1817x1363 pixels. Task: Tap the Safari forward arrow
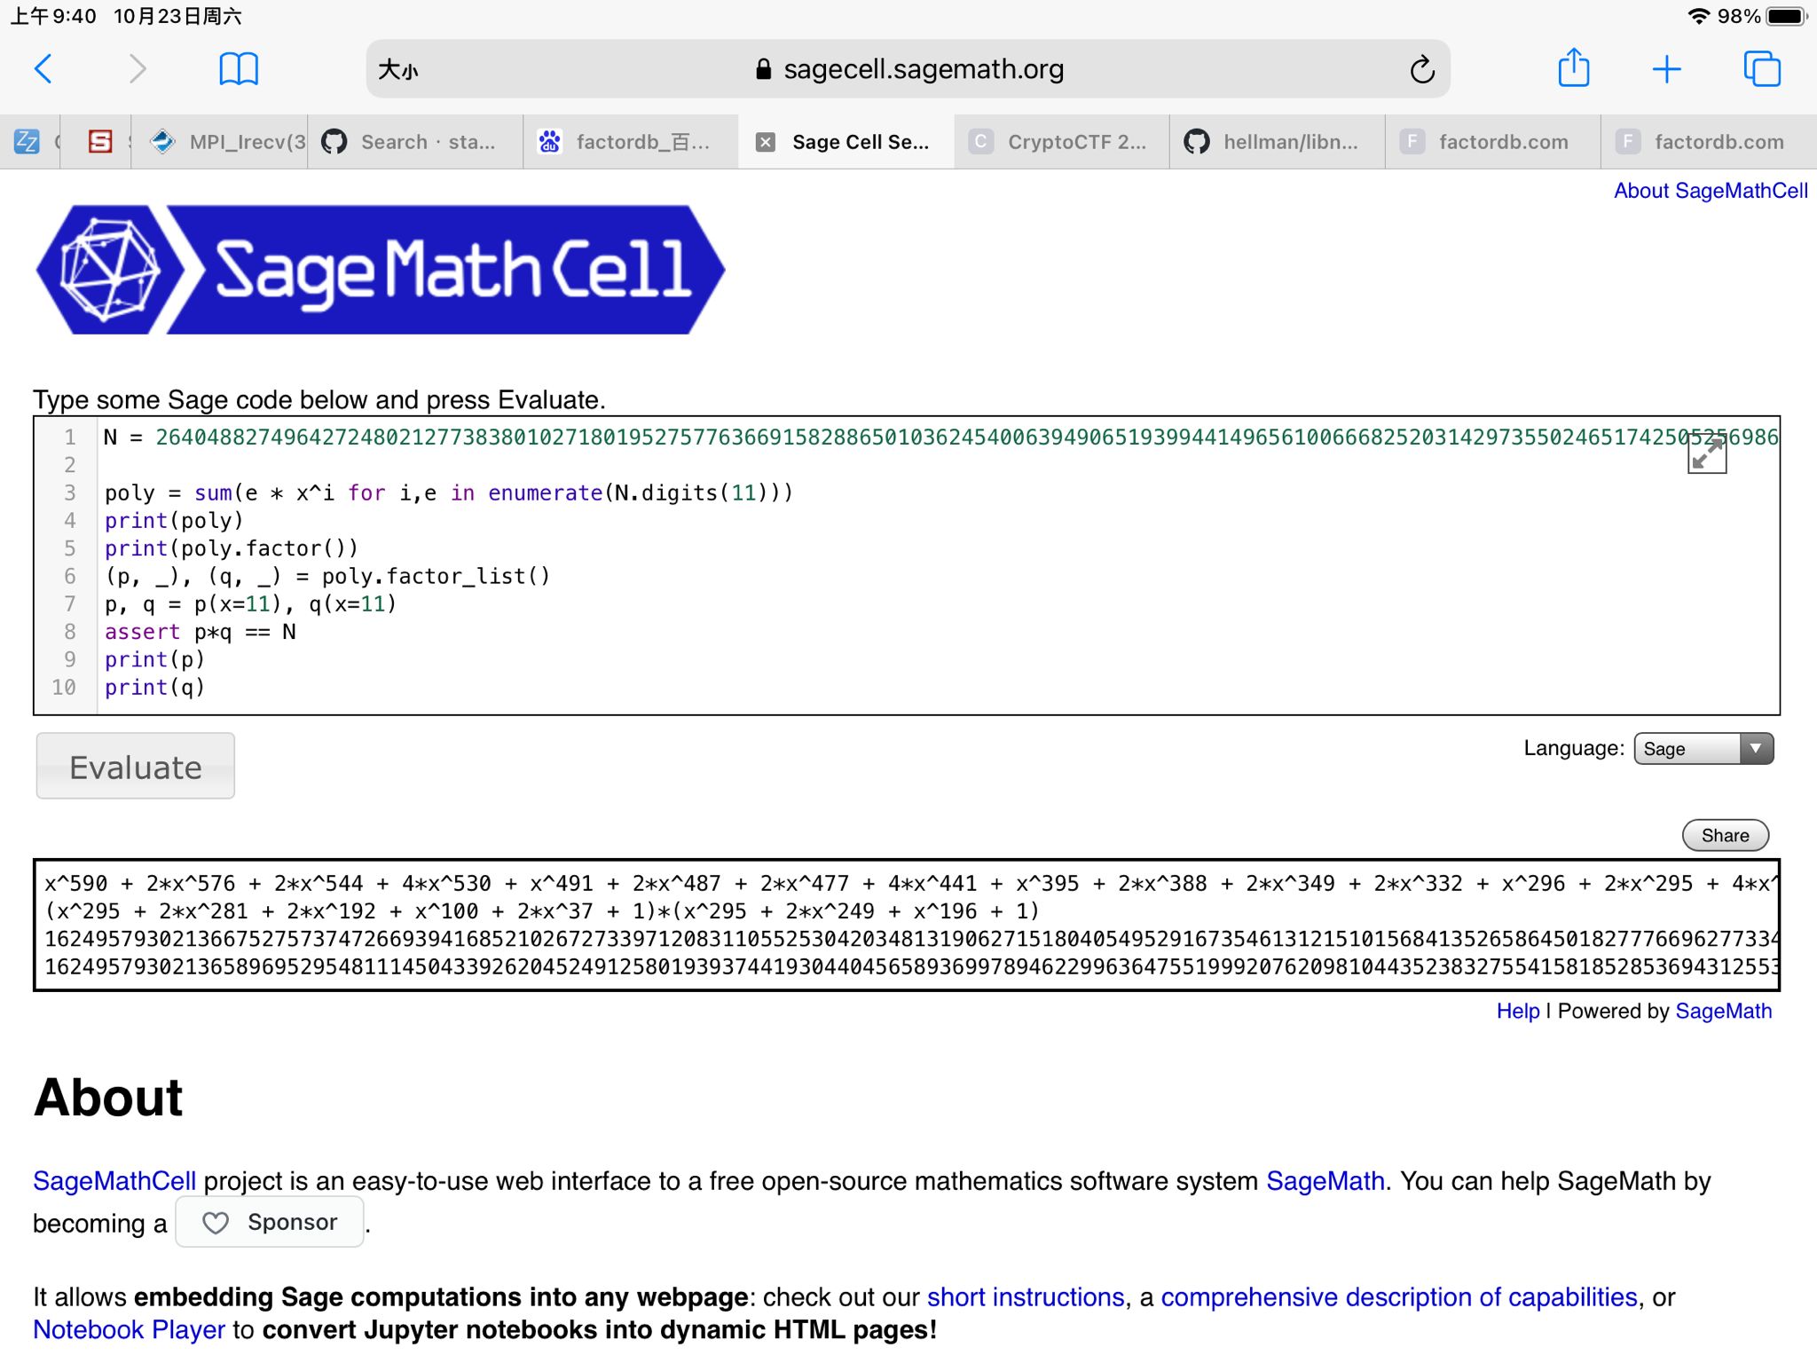tap(137, 69)
